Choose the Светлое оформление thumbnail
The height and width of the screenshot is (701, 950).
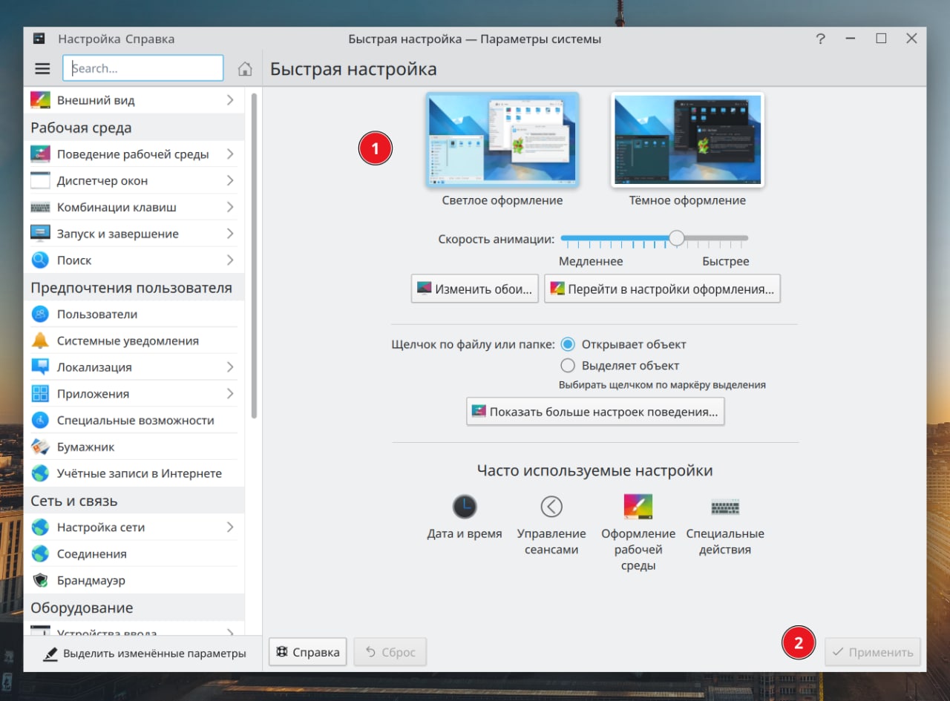[502, 140]
